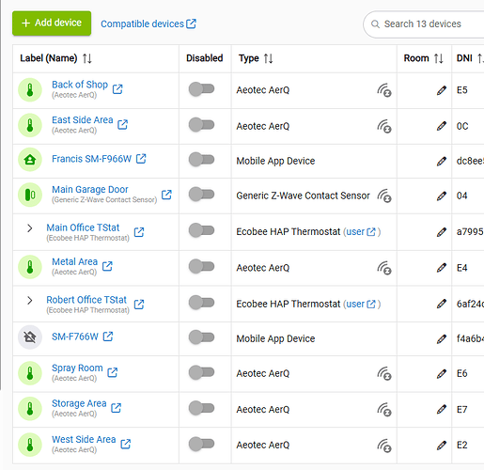Edit room pencil for Francis SM-F966W
This screenshot has width=484, height=470.
pos(442,161)
